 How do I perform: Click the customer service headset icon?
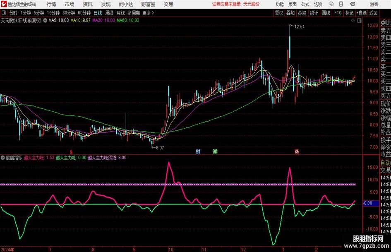(331, 4)
